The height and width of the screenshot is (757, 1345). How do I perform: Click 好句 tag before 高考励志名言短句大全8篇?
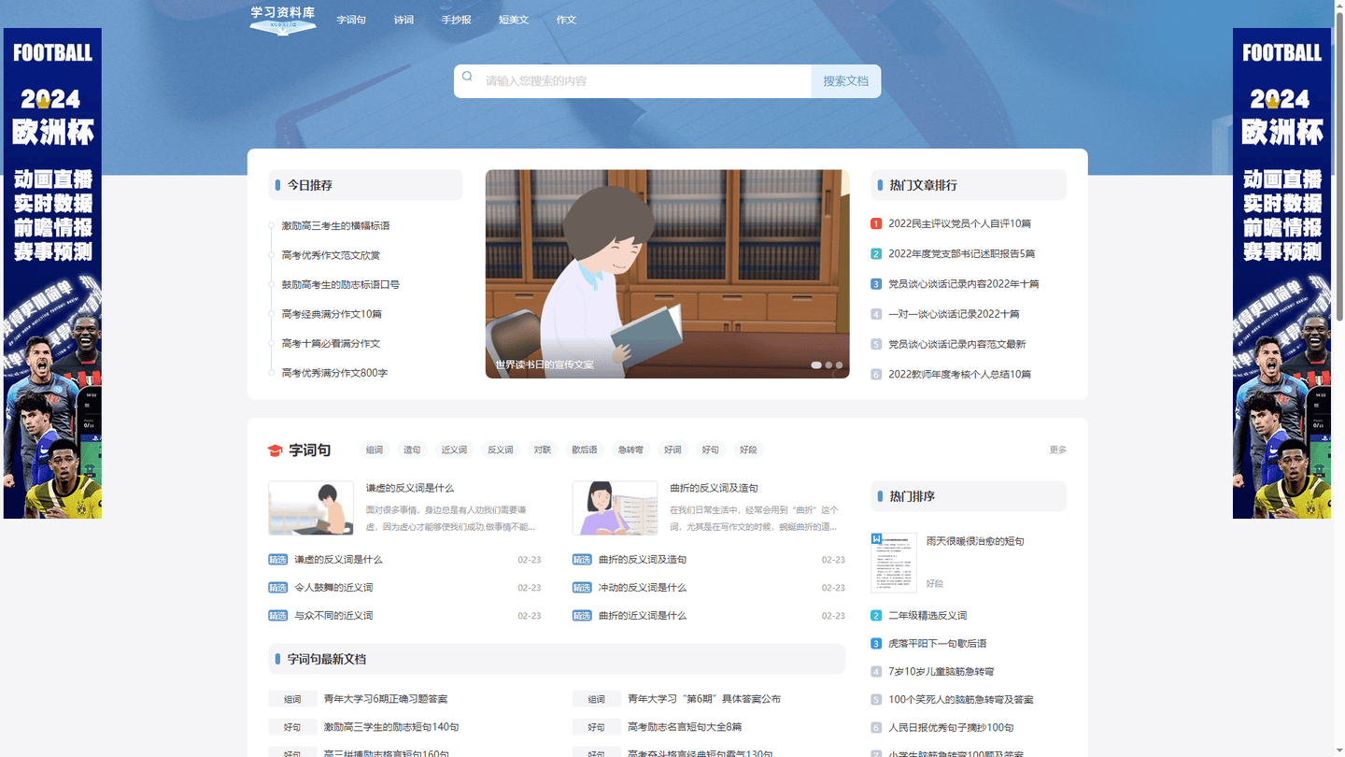pos(597,727)
